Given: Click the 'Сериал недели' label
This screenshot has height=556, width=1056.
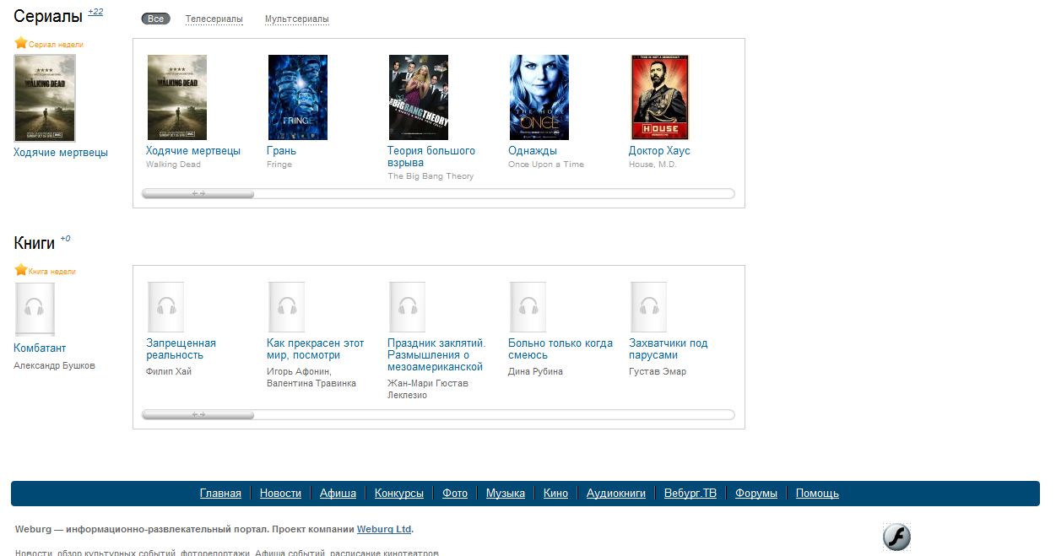Looking at the screenshot, I should [x=56, y=45].
